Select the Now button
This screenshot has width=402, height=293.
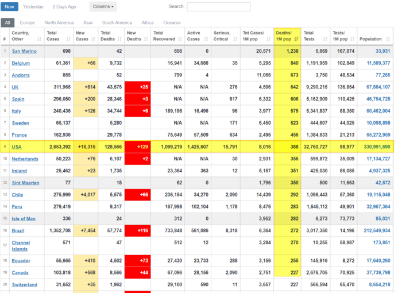click(9, 7)
